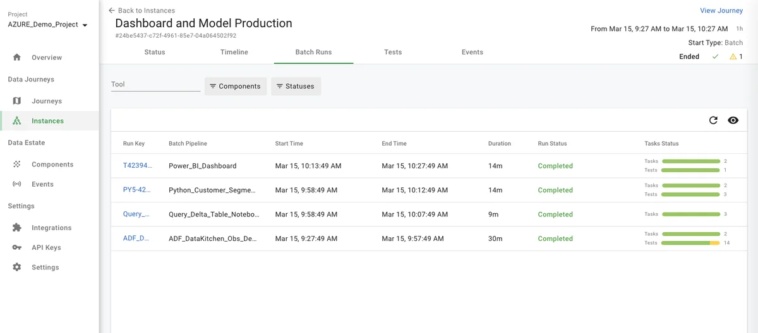
Task: Click the API Keys key icon
Action: click(17, 248)
